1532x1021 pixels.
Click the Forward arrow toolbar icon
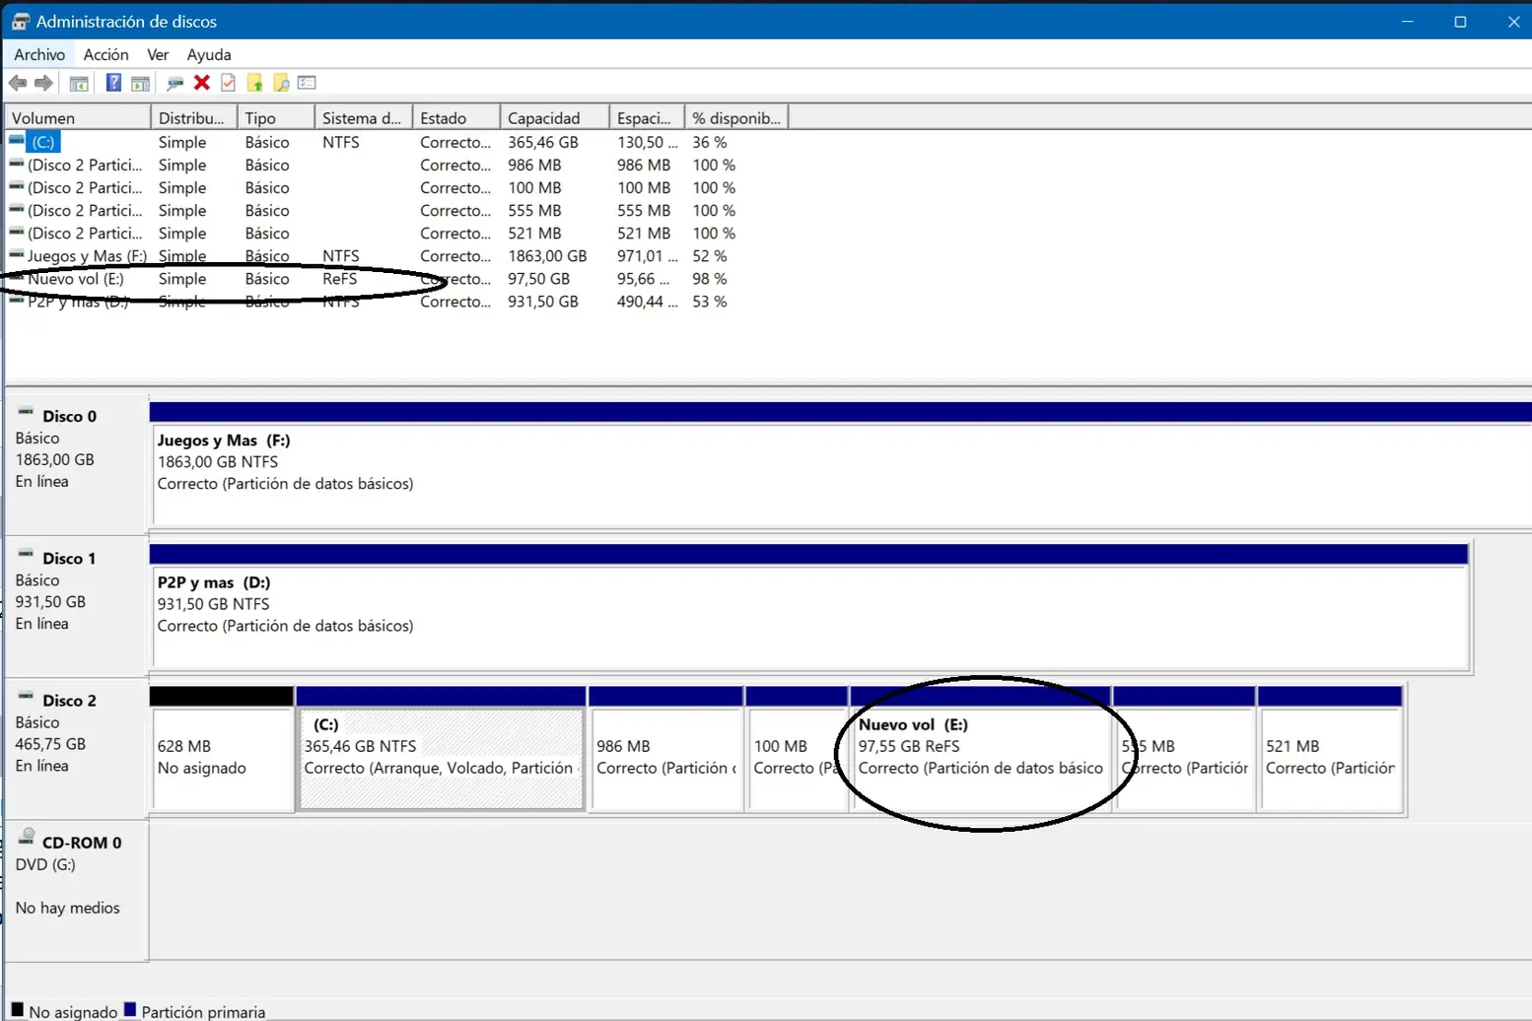coord(43,83)
